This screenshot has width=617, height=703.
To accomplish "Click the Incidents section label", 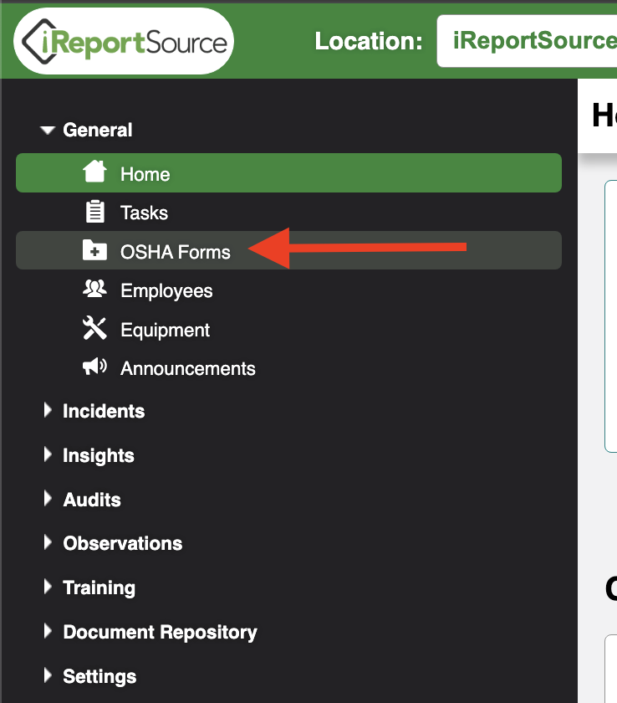I will pyautogui.click(x=104, y=411).
